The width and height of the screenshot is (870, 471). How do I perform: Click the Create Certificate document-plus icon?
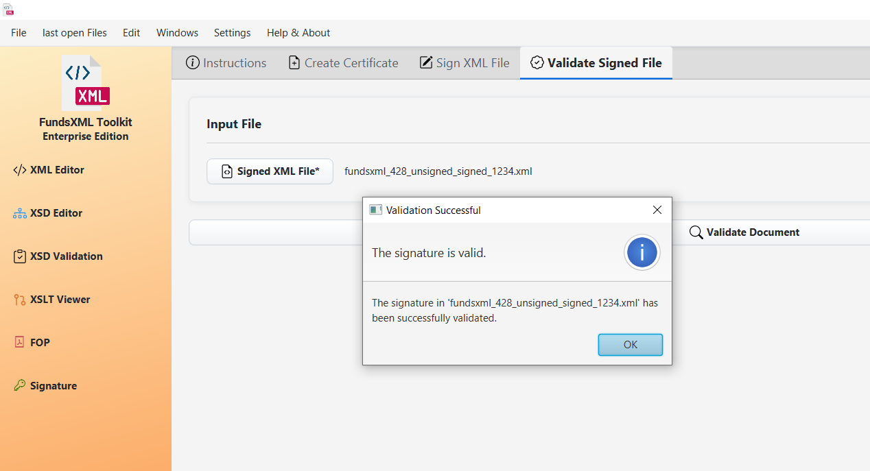(x=294, y=63)
